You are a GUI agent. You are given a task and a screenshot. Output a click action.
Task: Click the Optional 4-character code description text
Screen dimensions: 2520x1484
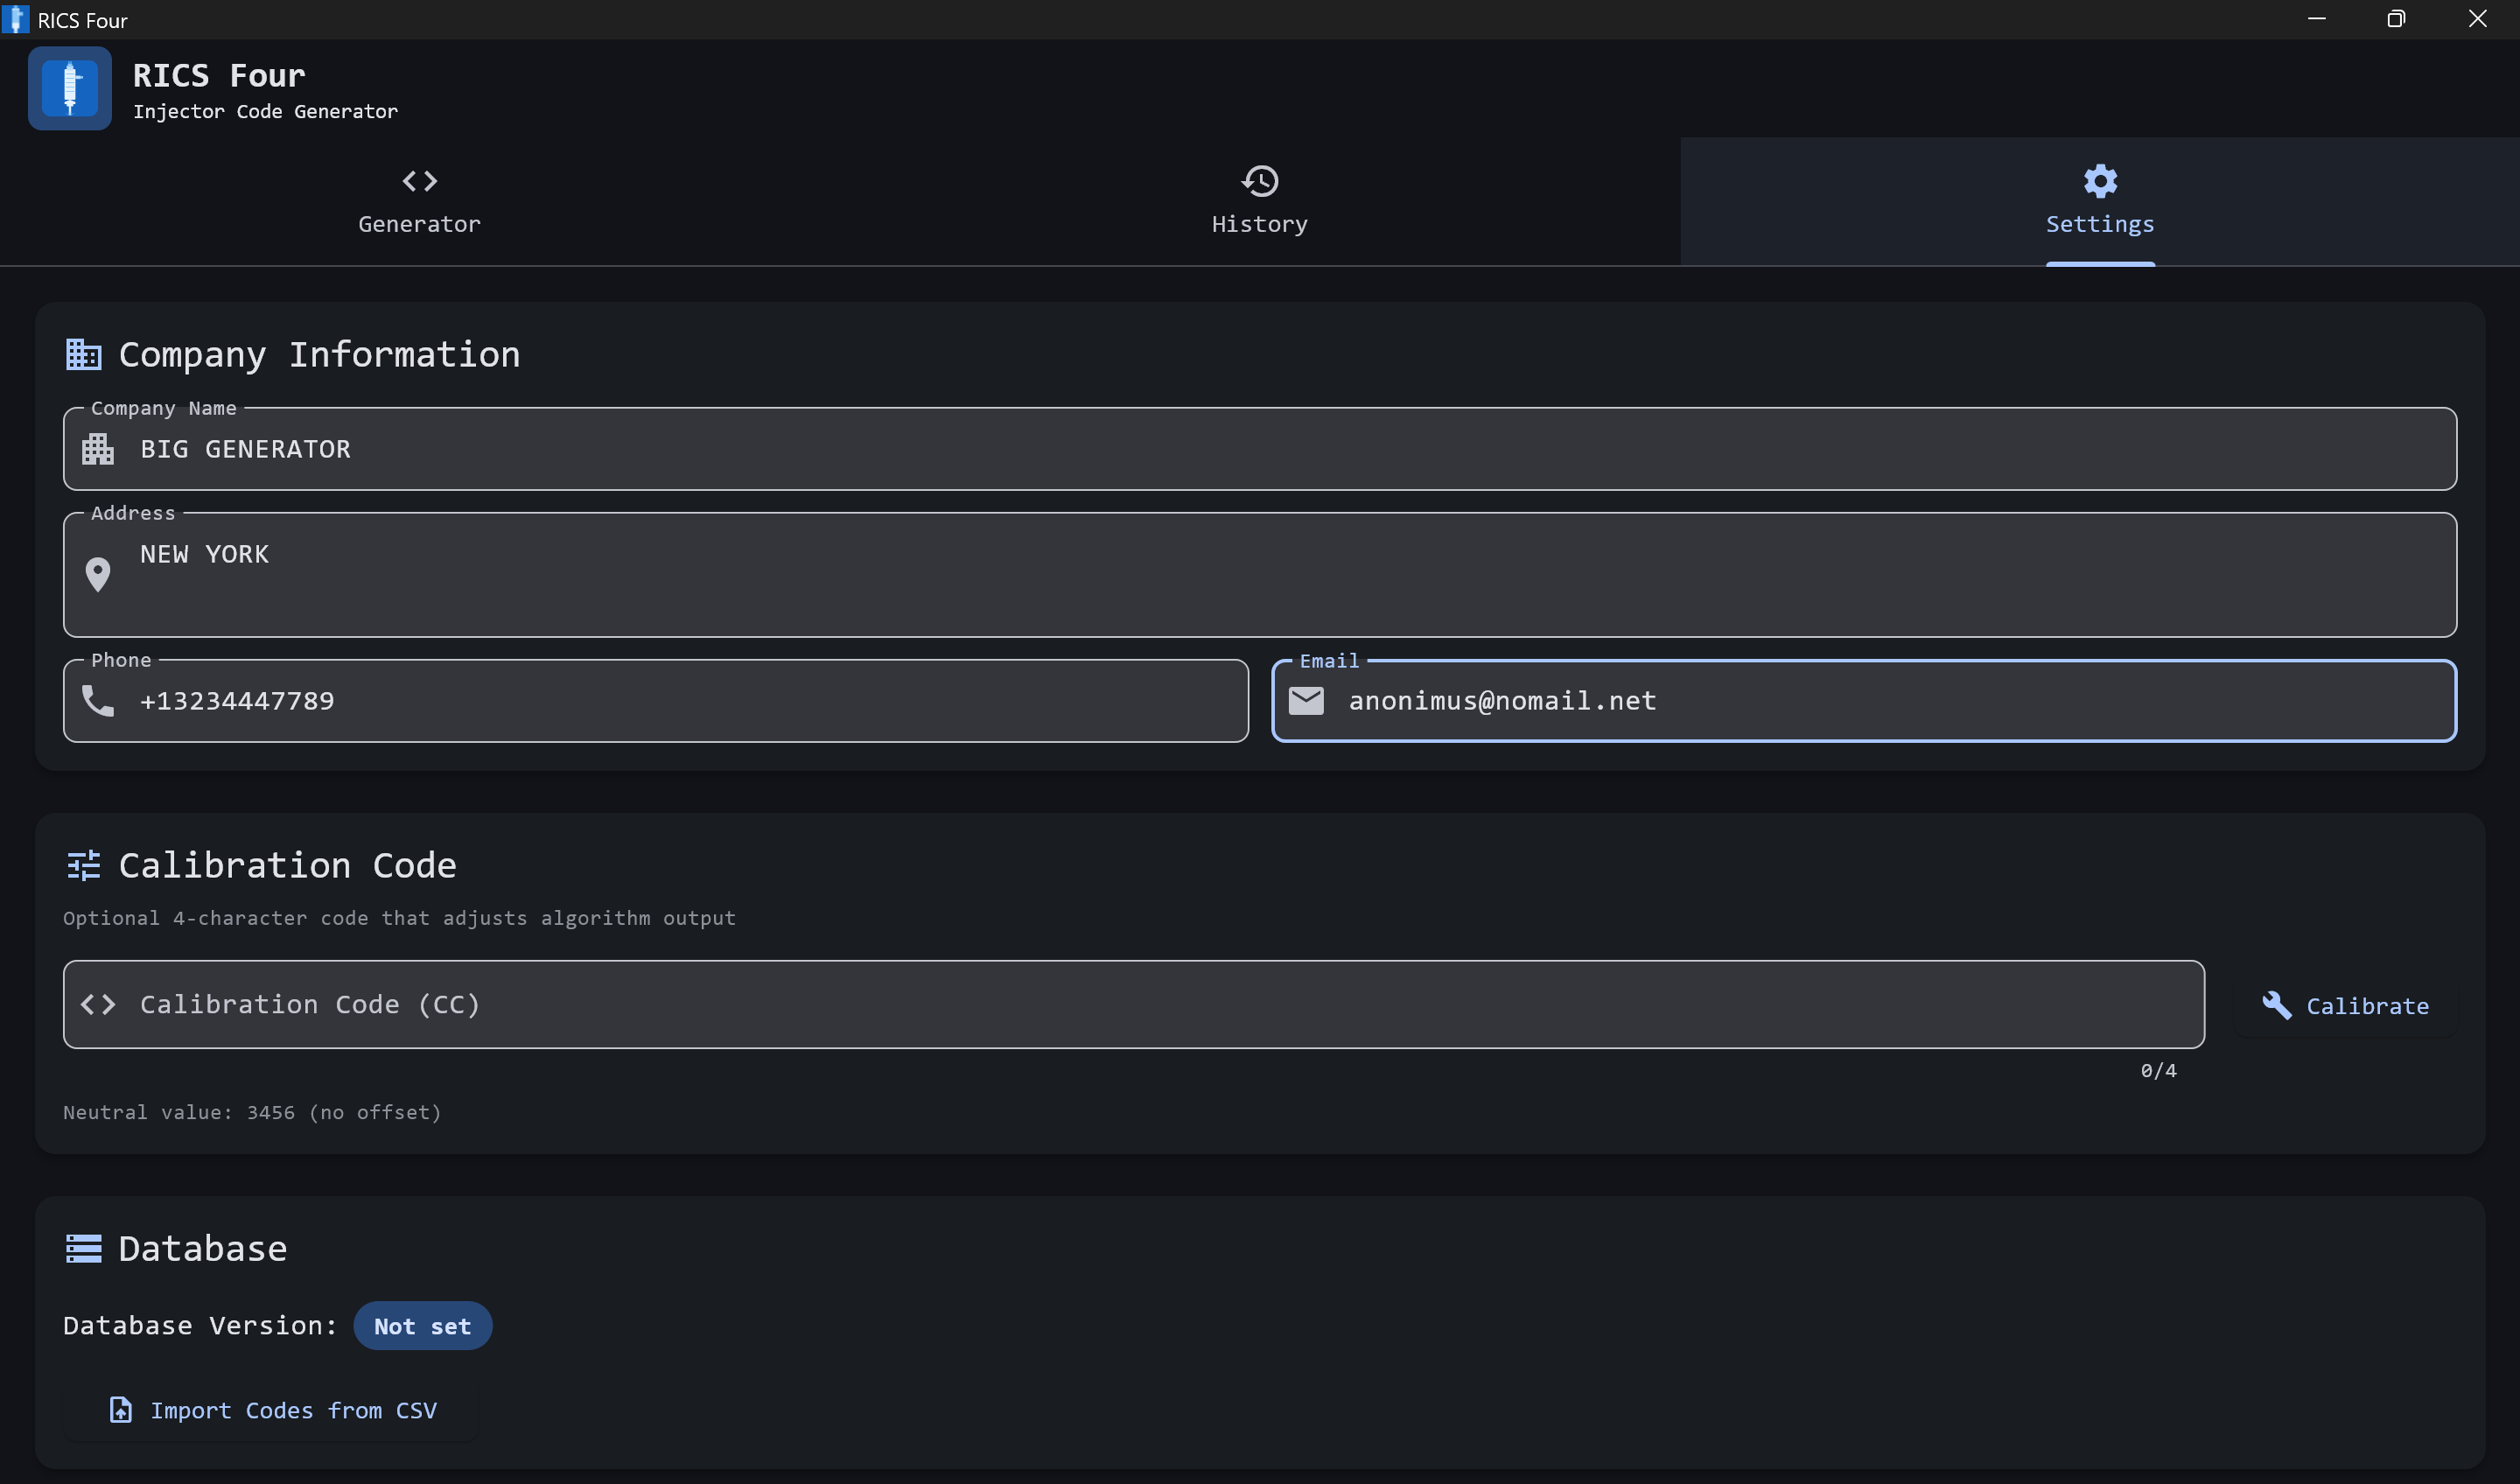click(399, 918)
